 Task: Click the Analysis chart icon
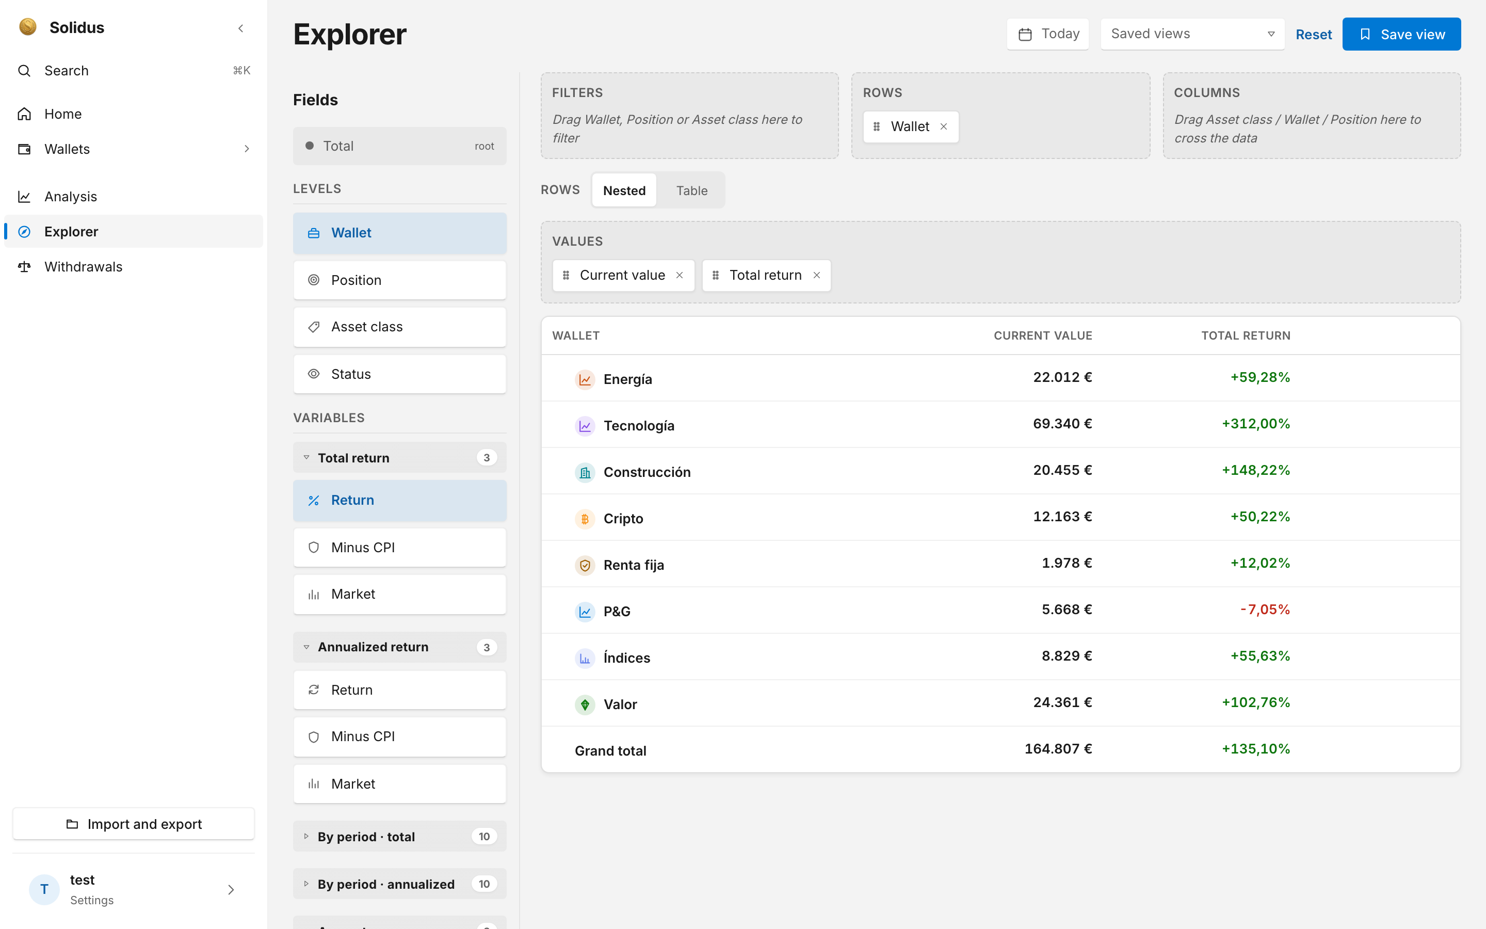click(24, 197)
